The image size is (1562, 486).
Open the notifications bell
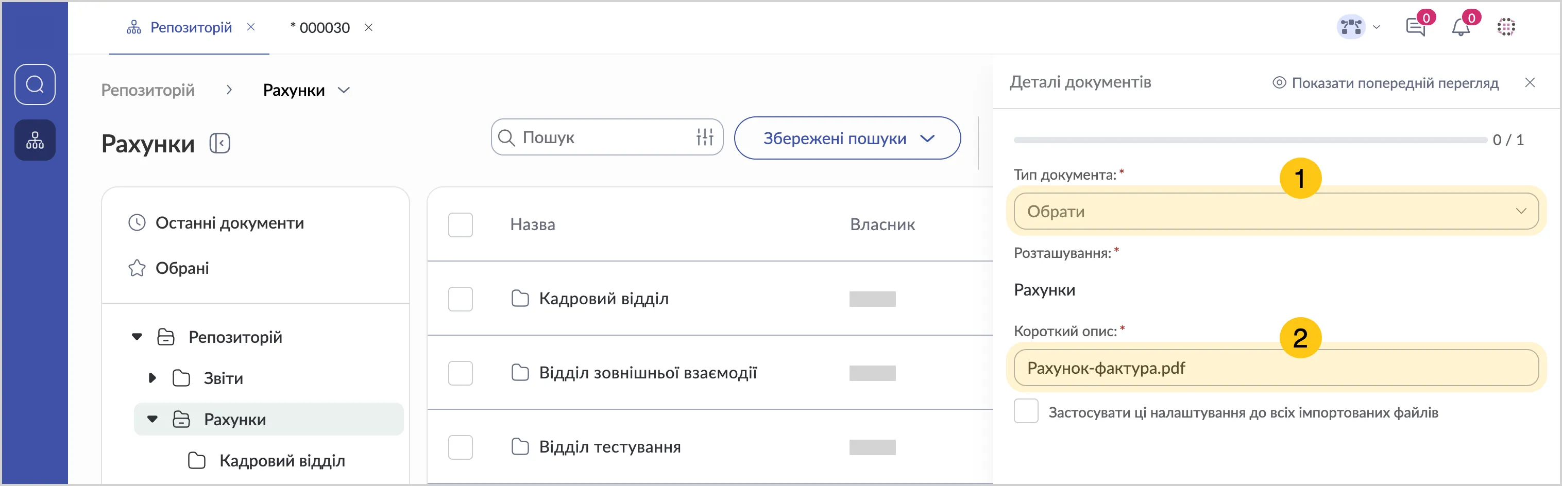(1461, 27)
